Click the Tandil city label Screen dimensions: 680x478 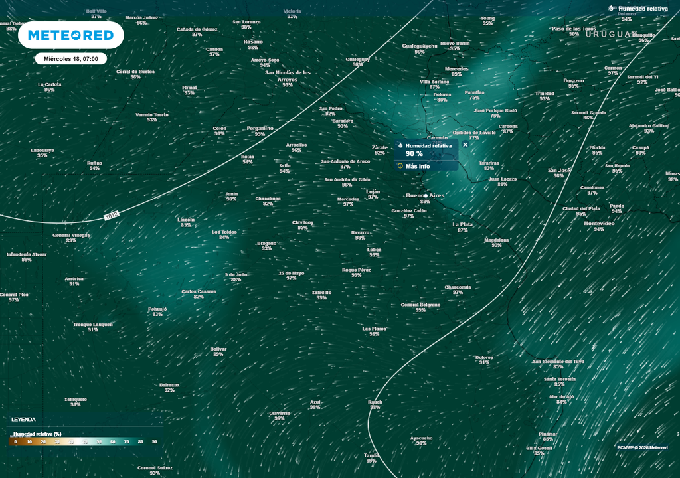coord(371,455)
